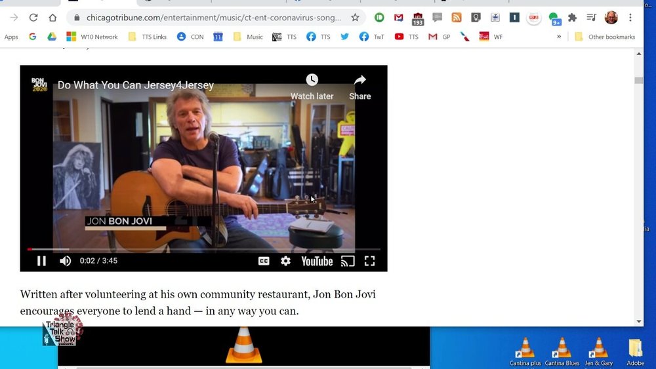Open the extension showing 193 badge

(x=417, y=19)
